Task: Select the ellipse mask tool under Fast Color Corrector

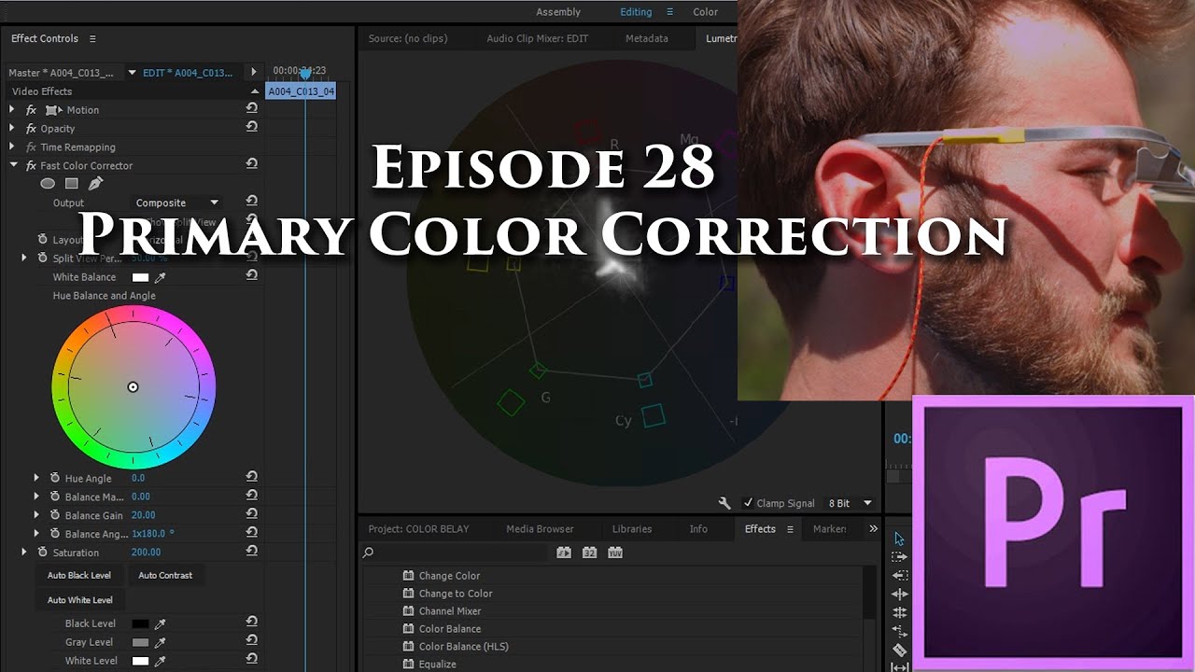Action: coord(48,184)
